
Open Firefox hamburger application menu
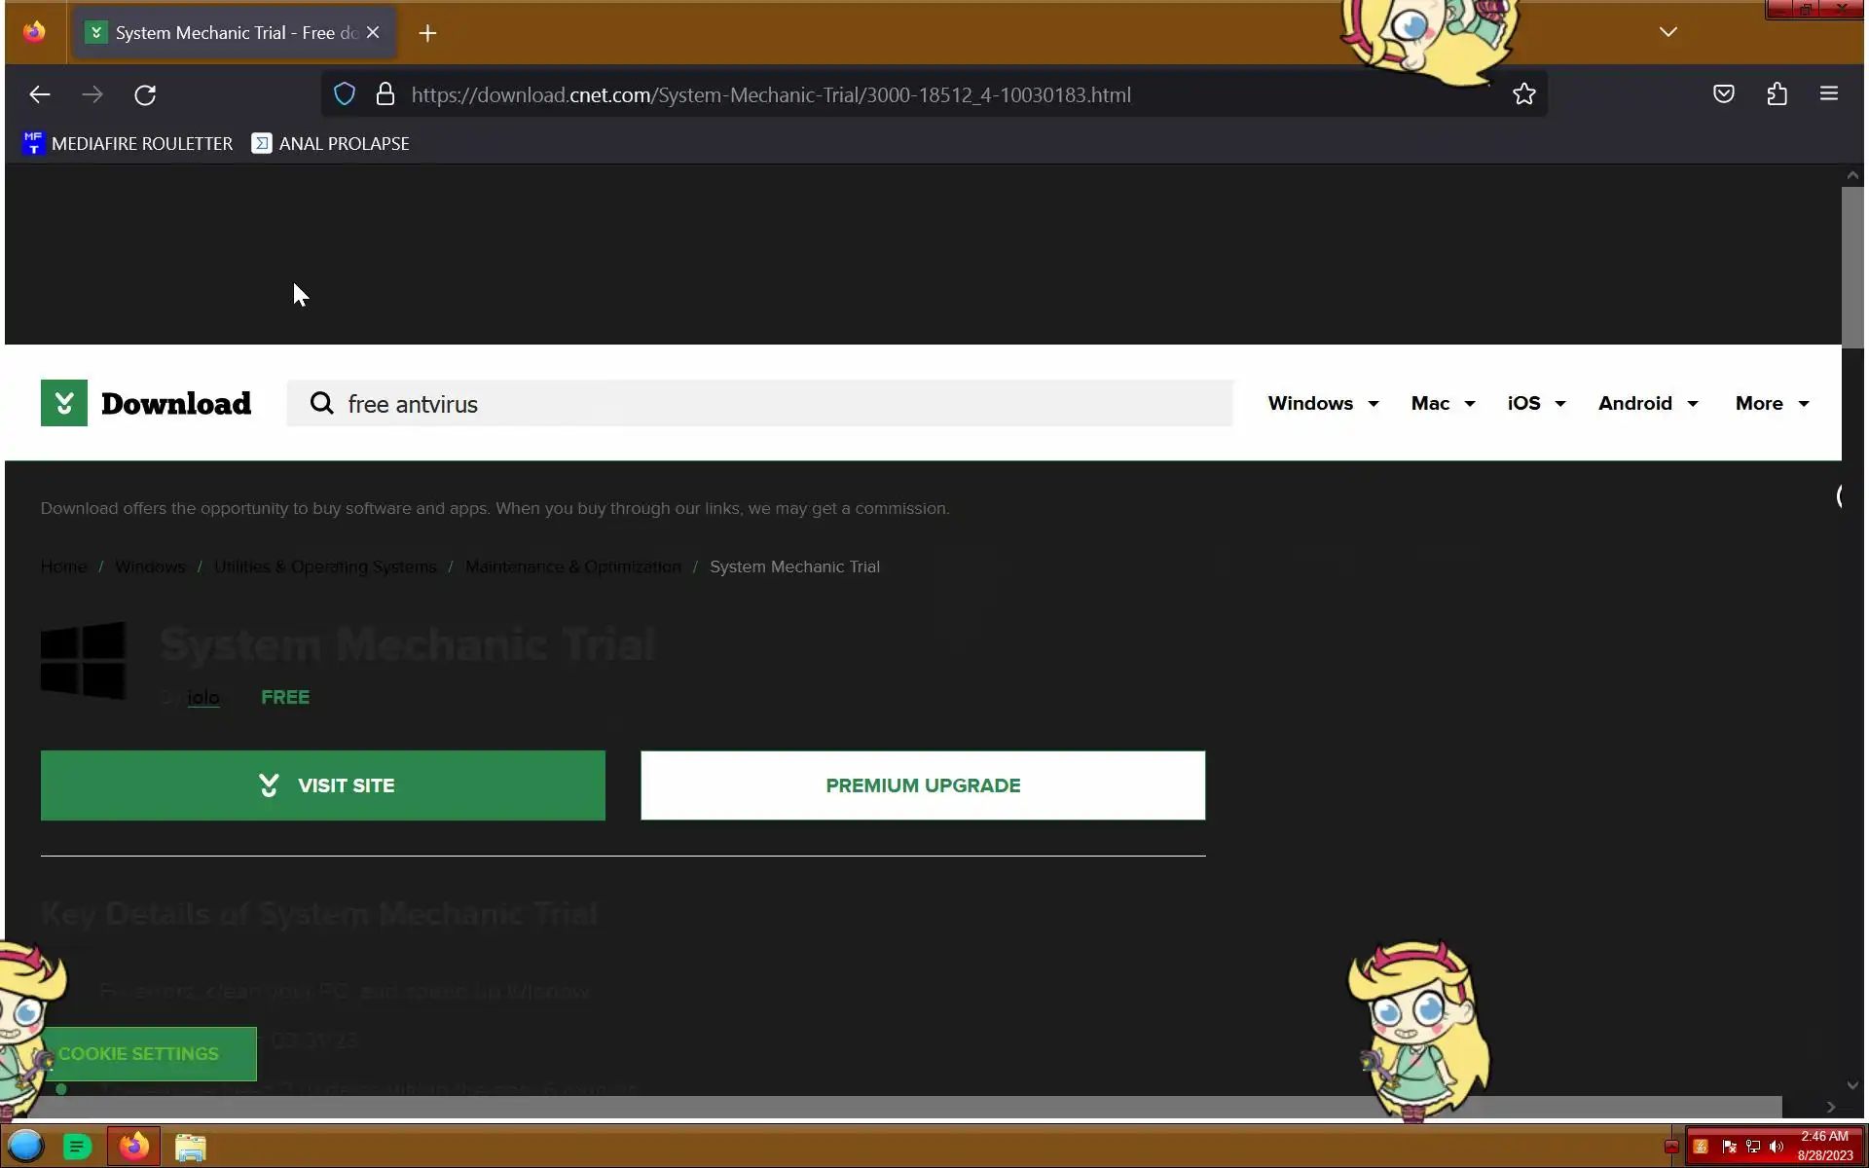click(1828, 94)
